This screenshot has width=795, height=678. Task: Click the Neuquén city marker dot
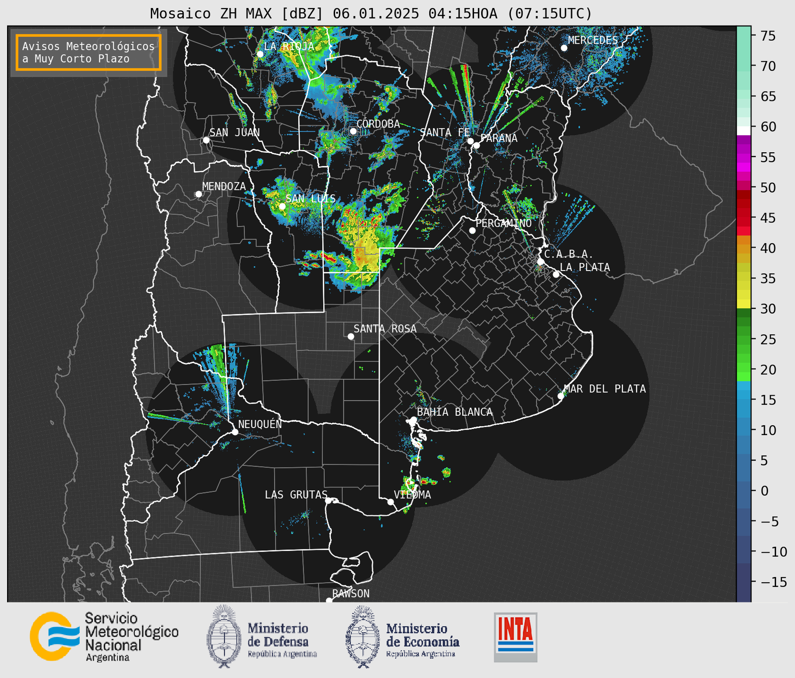(235, 432)
